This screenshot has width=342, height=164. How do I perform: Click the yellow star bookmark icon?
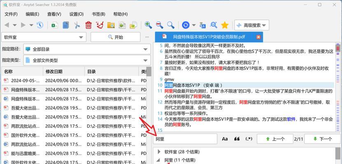pyautogui.click(x=225, y=25)
